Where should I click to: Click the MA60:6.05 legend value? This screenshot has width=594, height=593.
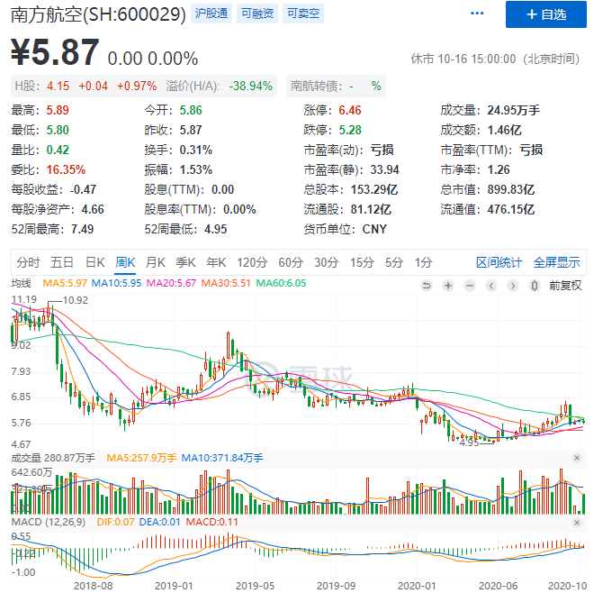tap(281, 283)
